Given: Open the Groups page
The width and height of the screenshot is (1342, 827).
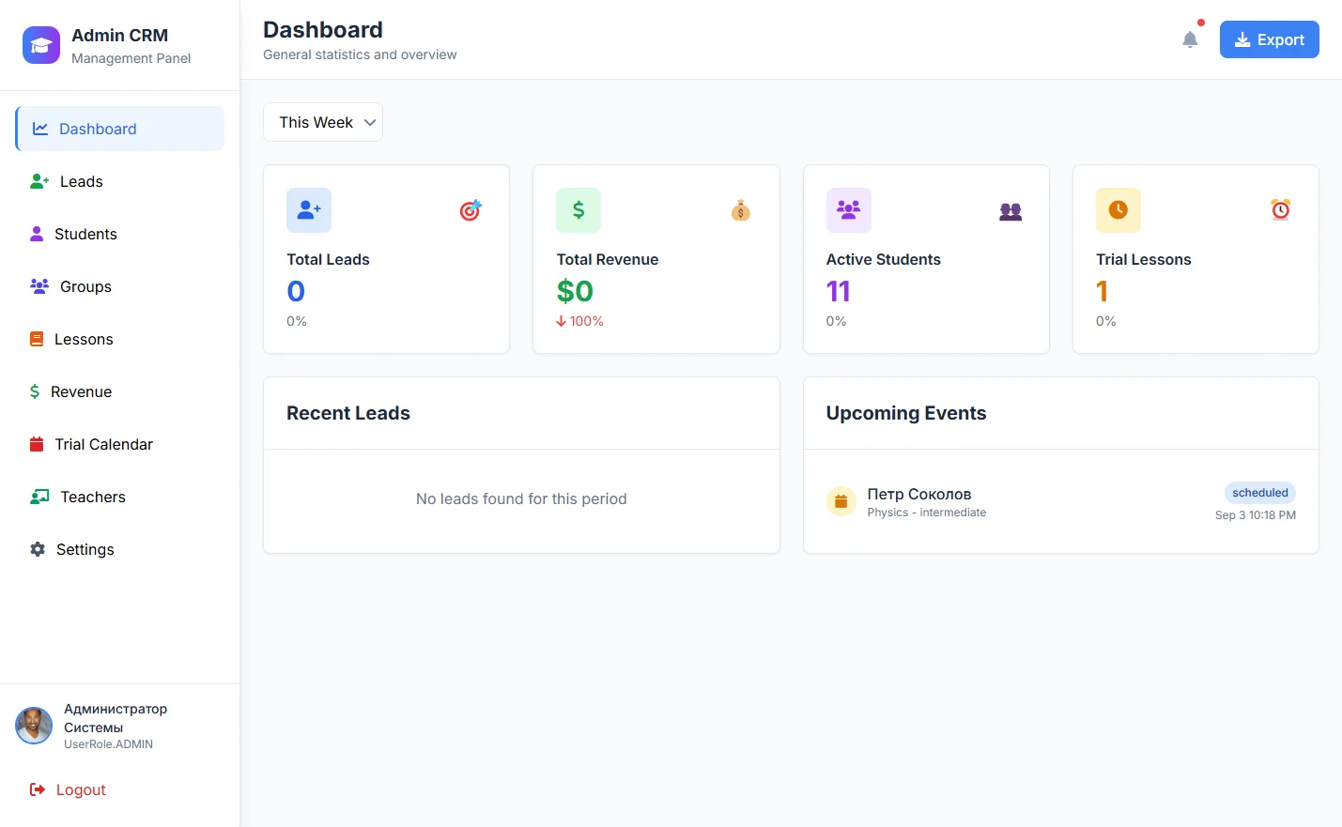Looking at the screenshot, I should click(x=120, y=286).
